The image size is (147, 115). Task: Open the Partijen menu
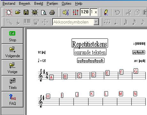(52, 3)
